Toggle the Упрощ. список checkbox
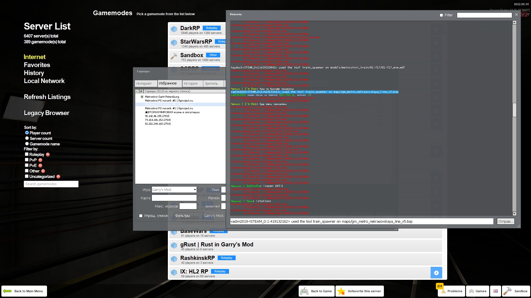 pos(141,216)
